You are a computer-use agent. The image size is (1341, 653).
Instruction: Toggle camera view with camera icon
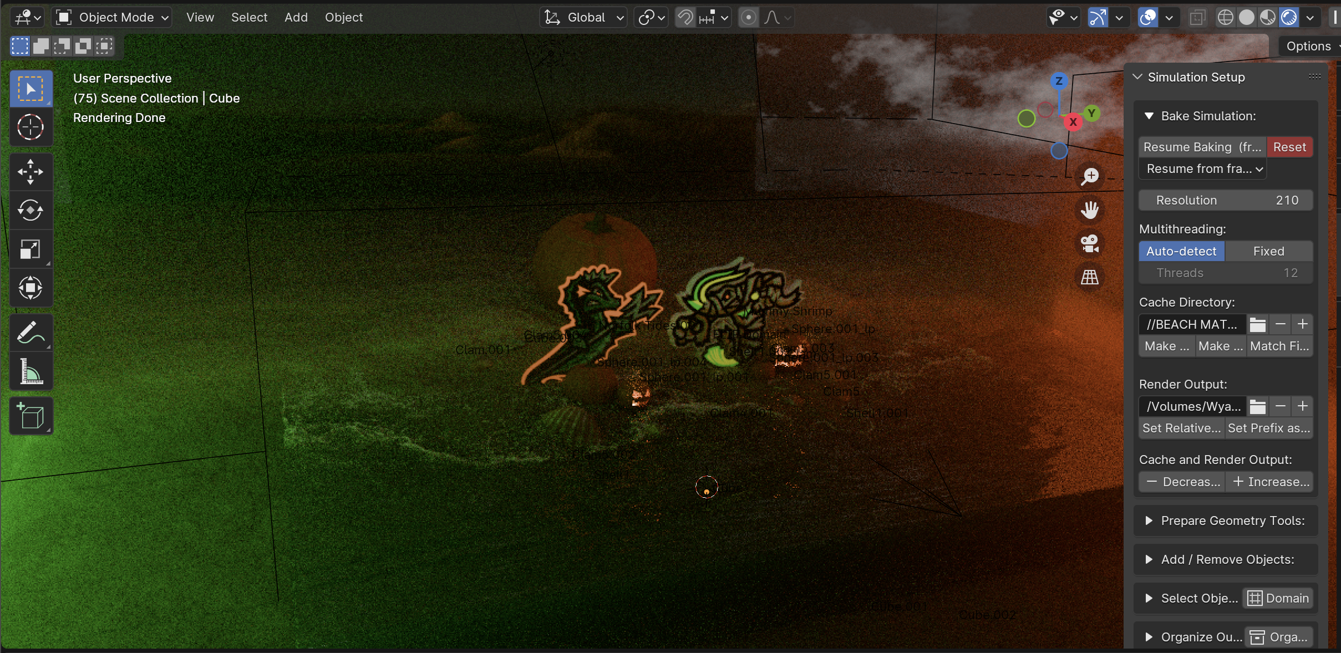tap(1089, 244)
